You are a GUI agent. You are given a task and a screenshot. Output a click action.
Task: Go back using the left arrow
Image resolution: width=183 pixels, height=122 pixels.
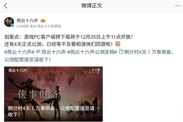[5, 5]
